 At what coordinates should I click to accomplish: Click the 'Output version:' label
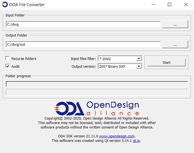click(84, 67)
